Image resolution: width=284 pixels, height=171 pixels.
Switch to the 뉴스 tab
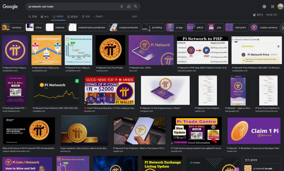[45, 16]
